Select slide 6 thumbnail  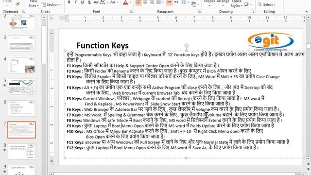pos(21,108)
